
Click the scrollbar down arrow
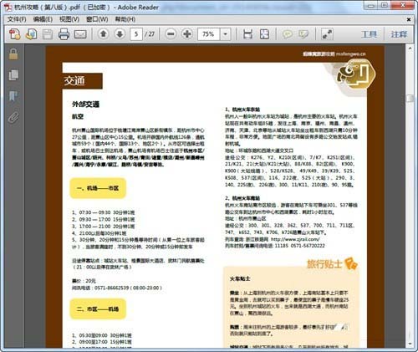(x=410, y=344)
